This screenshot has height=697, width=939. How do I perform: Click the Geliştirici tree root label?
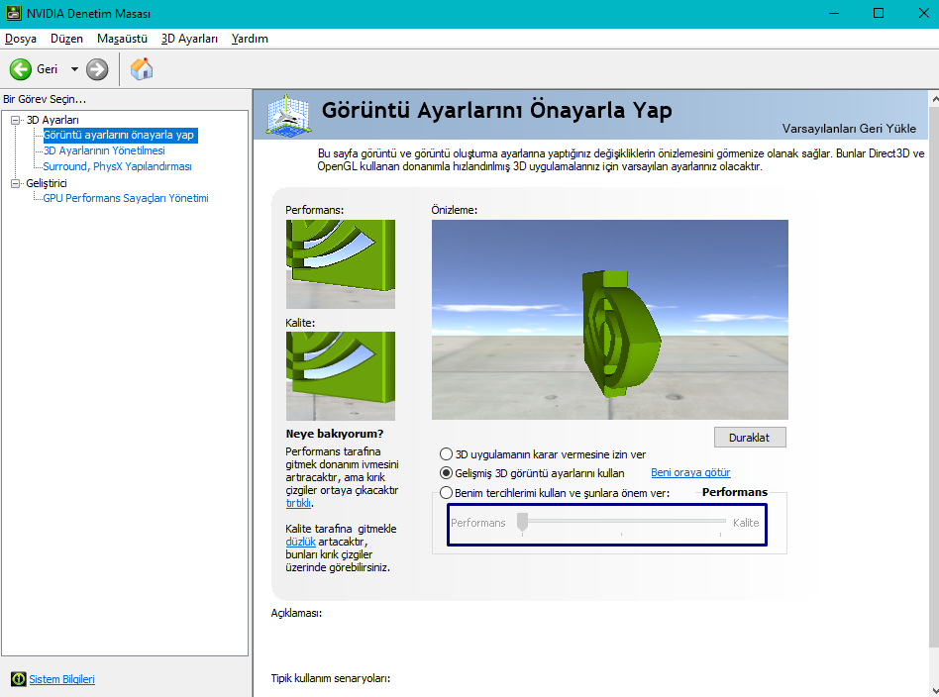click(47, 183)
